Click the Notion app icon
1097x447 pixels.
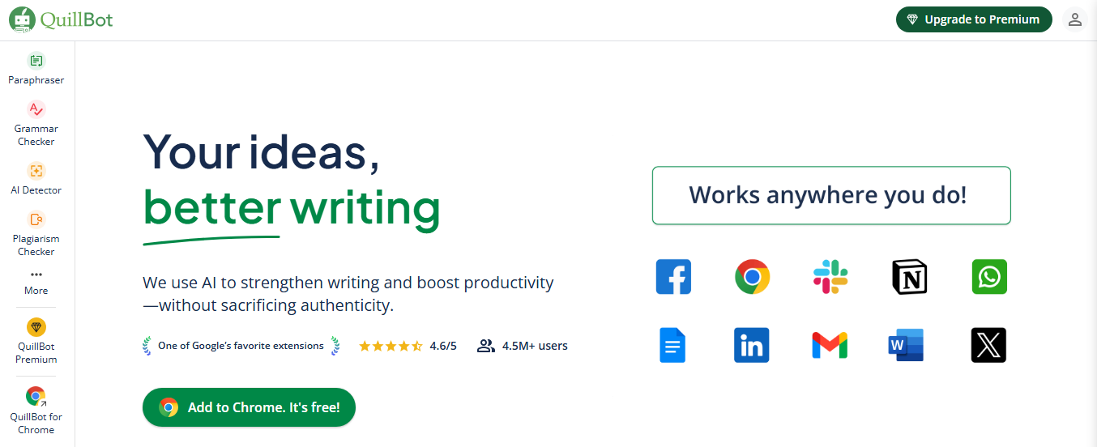[x=909, y=277]
